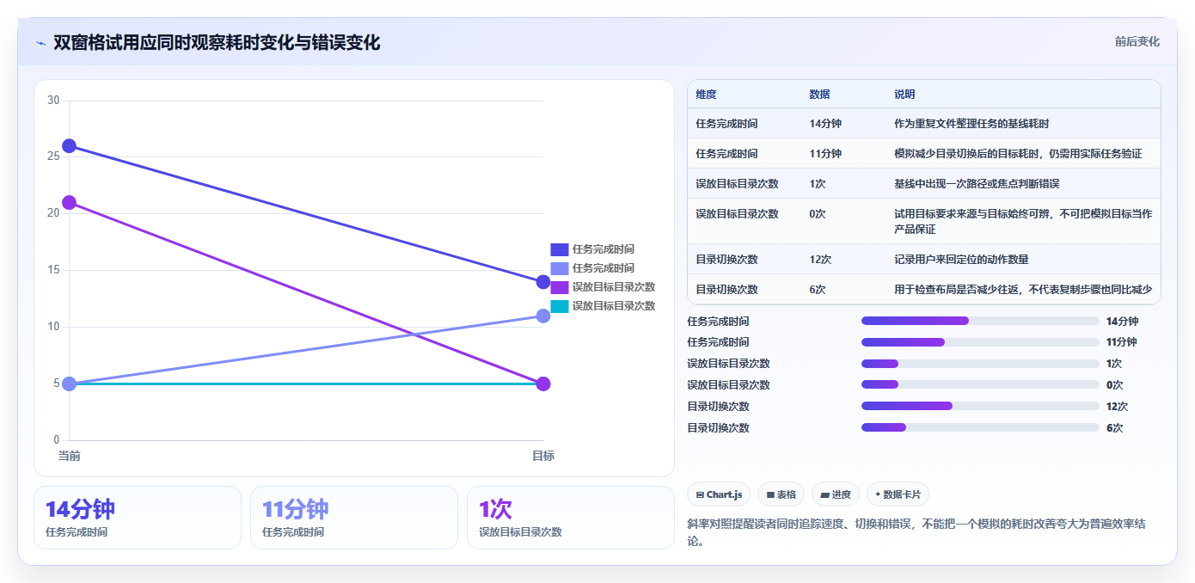Click the purple data point at 5 under 目标
Screen dimensions: 1195x583
pyautogui.click(x=543, y=384)
